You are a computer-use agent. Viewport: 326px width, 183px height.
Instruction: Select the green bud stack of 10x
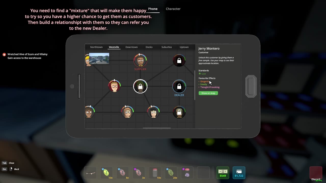[x=106, y=173]
